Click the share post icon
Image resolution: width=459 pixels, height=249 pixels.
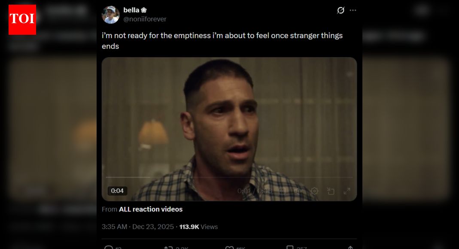coord(350,247)
